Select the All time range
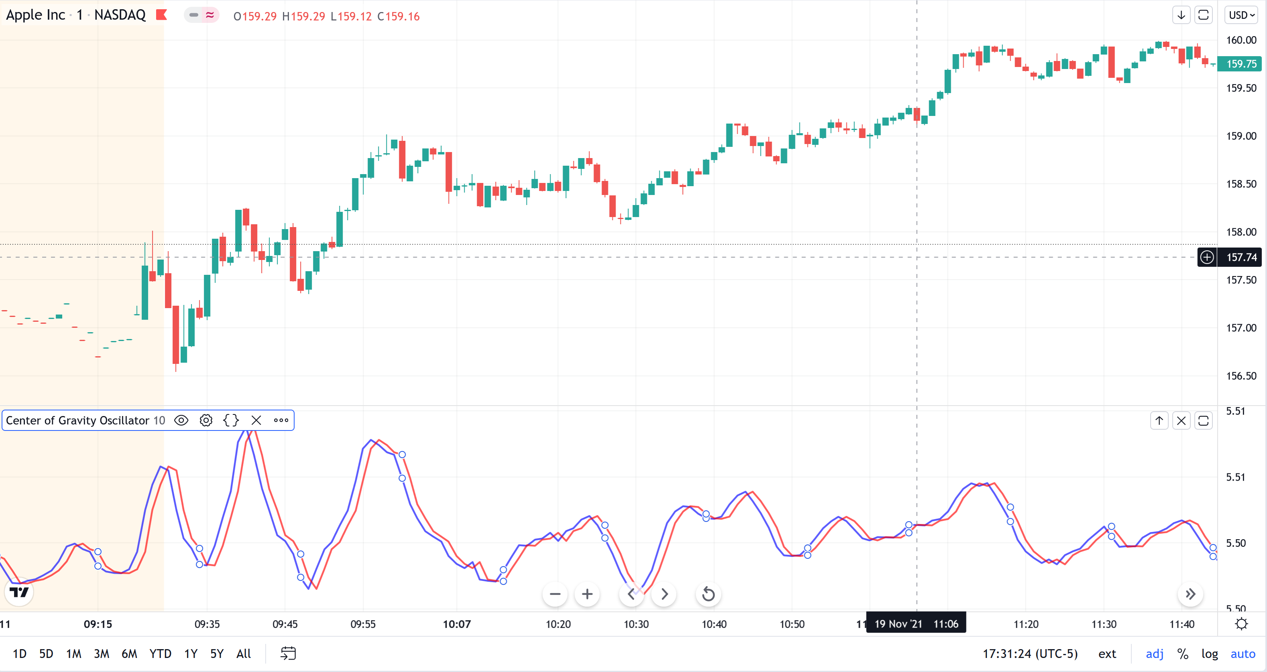Viewport: 1267px width, 672px height. tap(244, 654)
